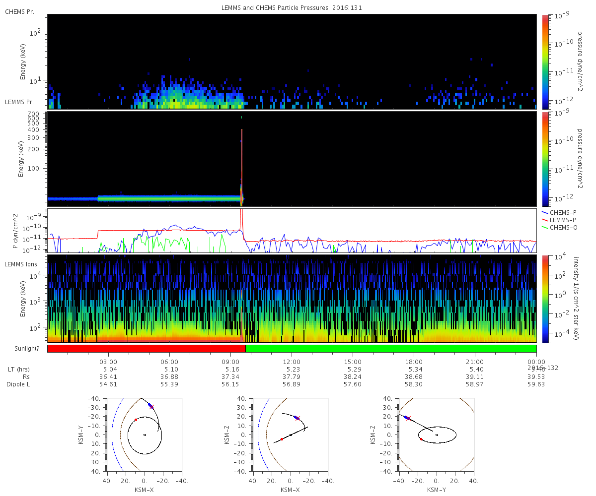Click the CHEMS Pr. panel label
Screen dimensions: 596x496
coord(19,11)
